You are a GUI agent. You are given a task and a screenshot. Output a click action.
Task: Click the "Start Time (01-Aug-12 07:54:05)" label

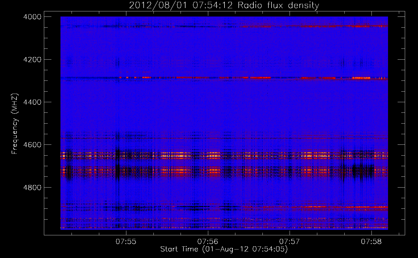point(224,249)
